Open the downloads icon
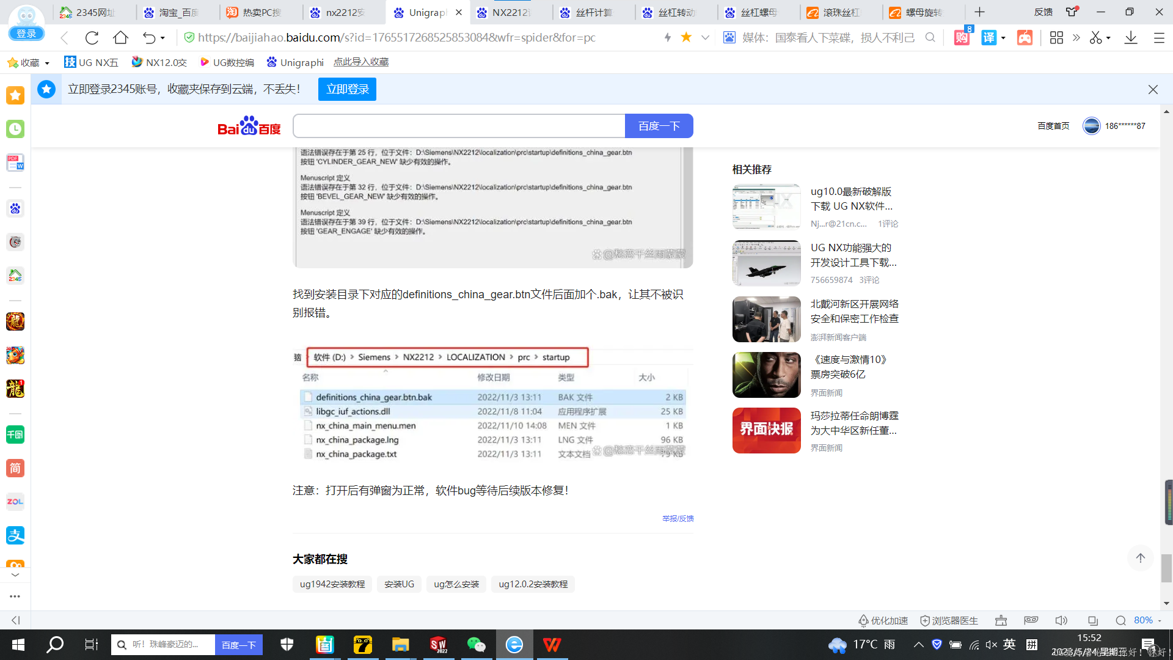Image resolution: width=1173 pixels, height=660 pixels. [1131, 37]
